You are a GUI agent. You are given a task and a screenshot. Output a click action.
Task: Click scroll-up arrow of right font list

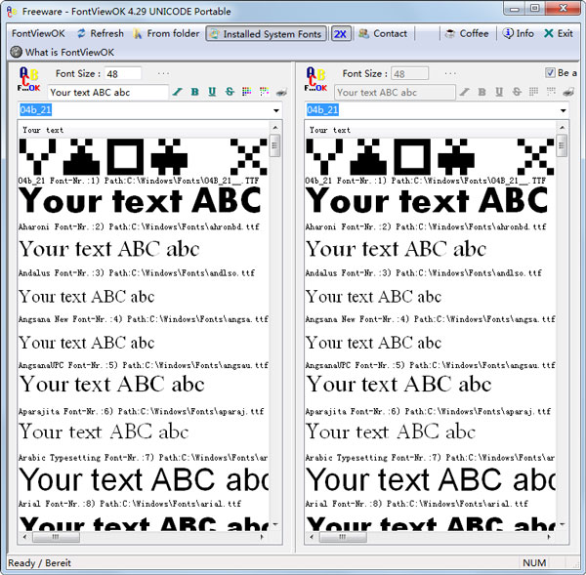(563, 128)
